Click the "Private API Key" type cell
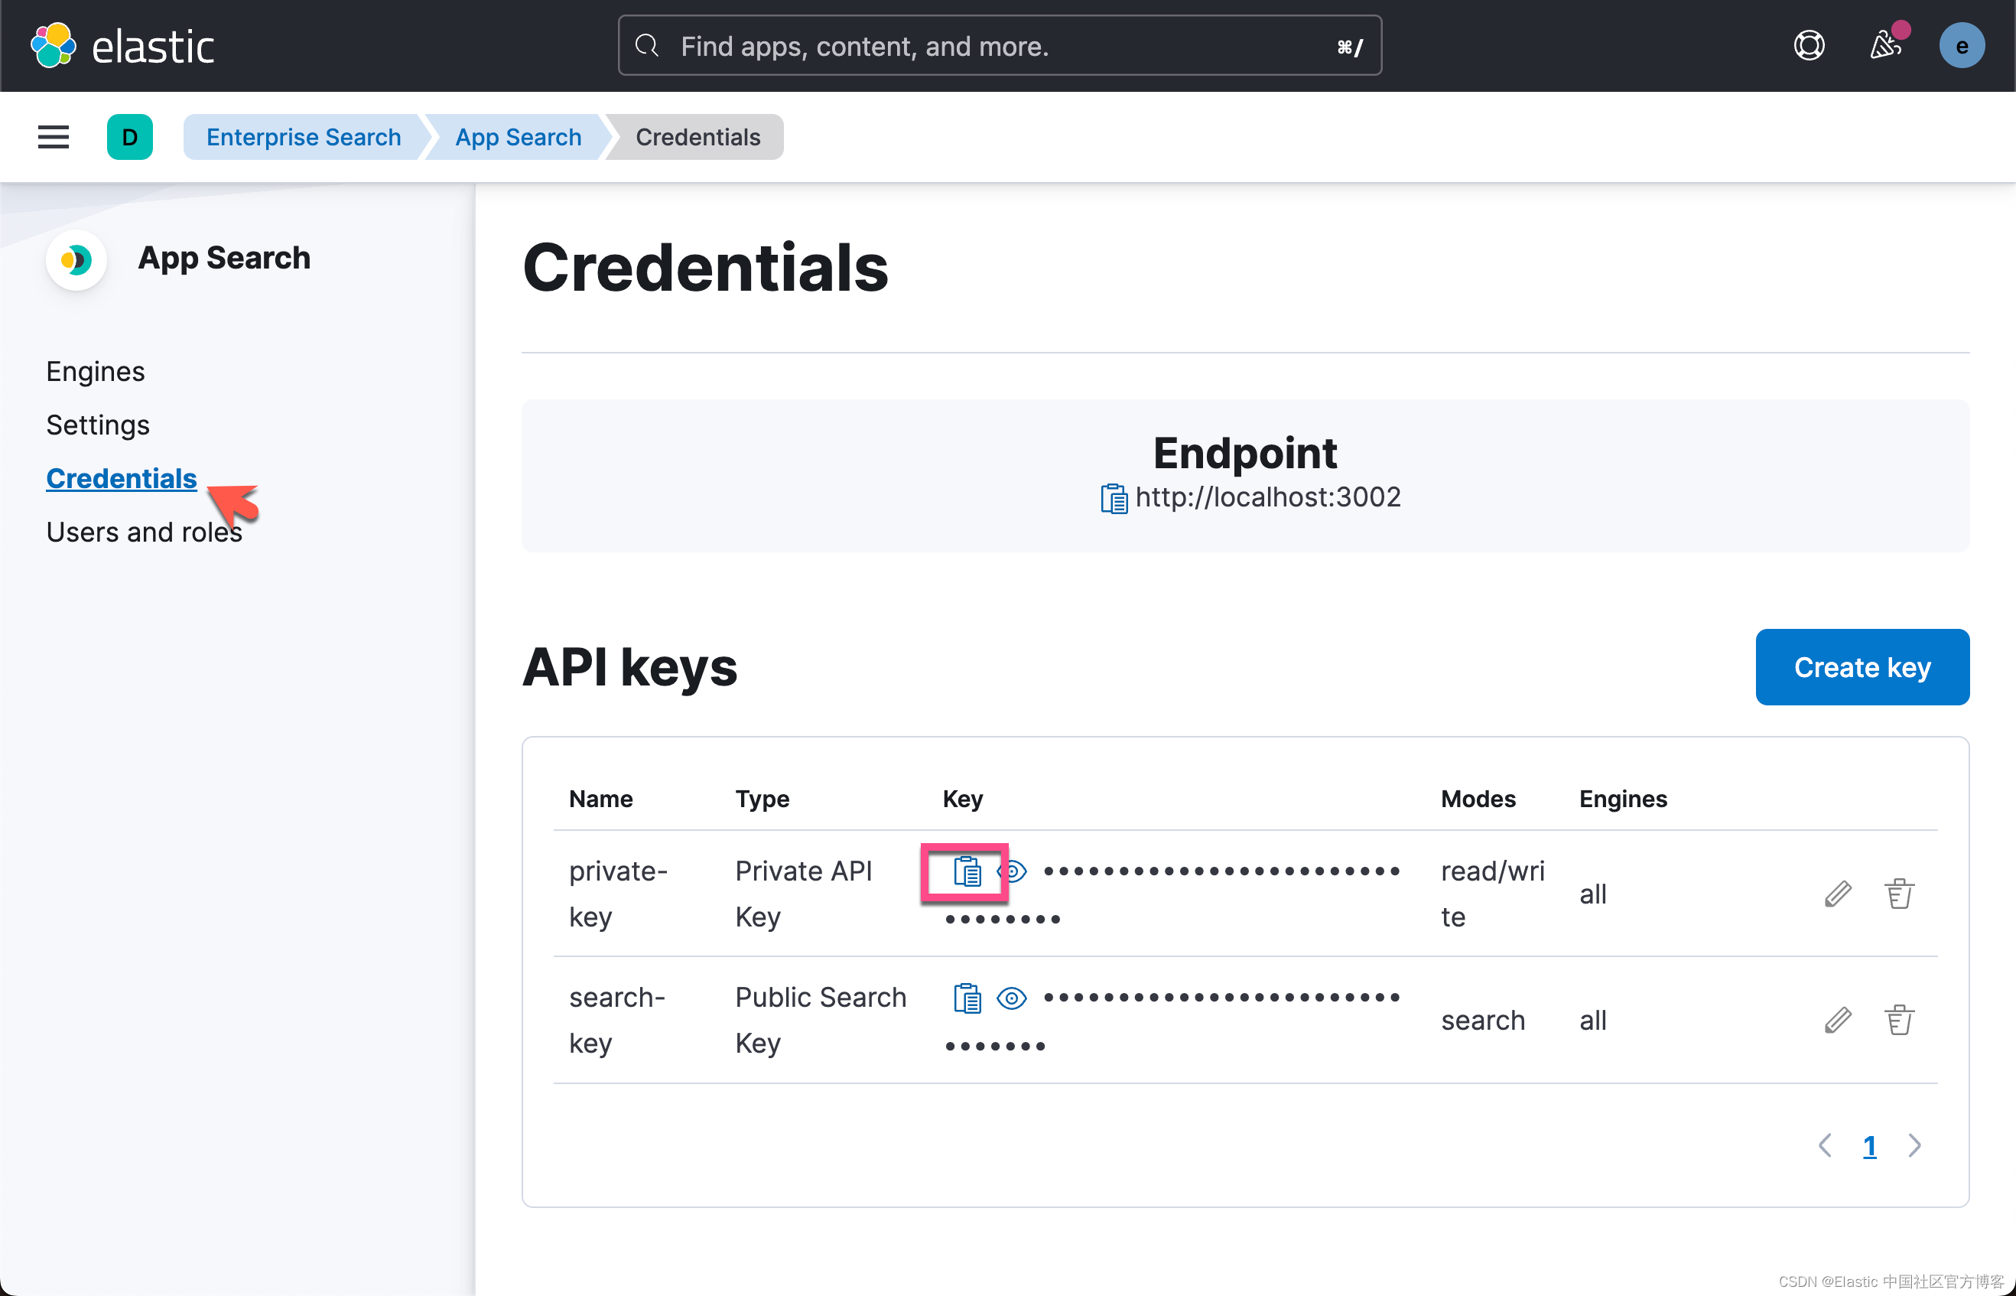 click(x=803, y=894)
